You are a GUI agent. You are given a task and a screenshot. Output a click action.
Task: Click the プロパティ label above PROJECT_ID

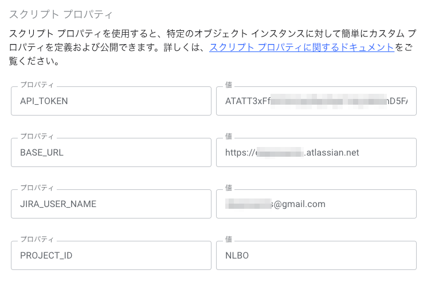[37, 239]
